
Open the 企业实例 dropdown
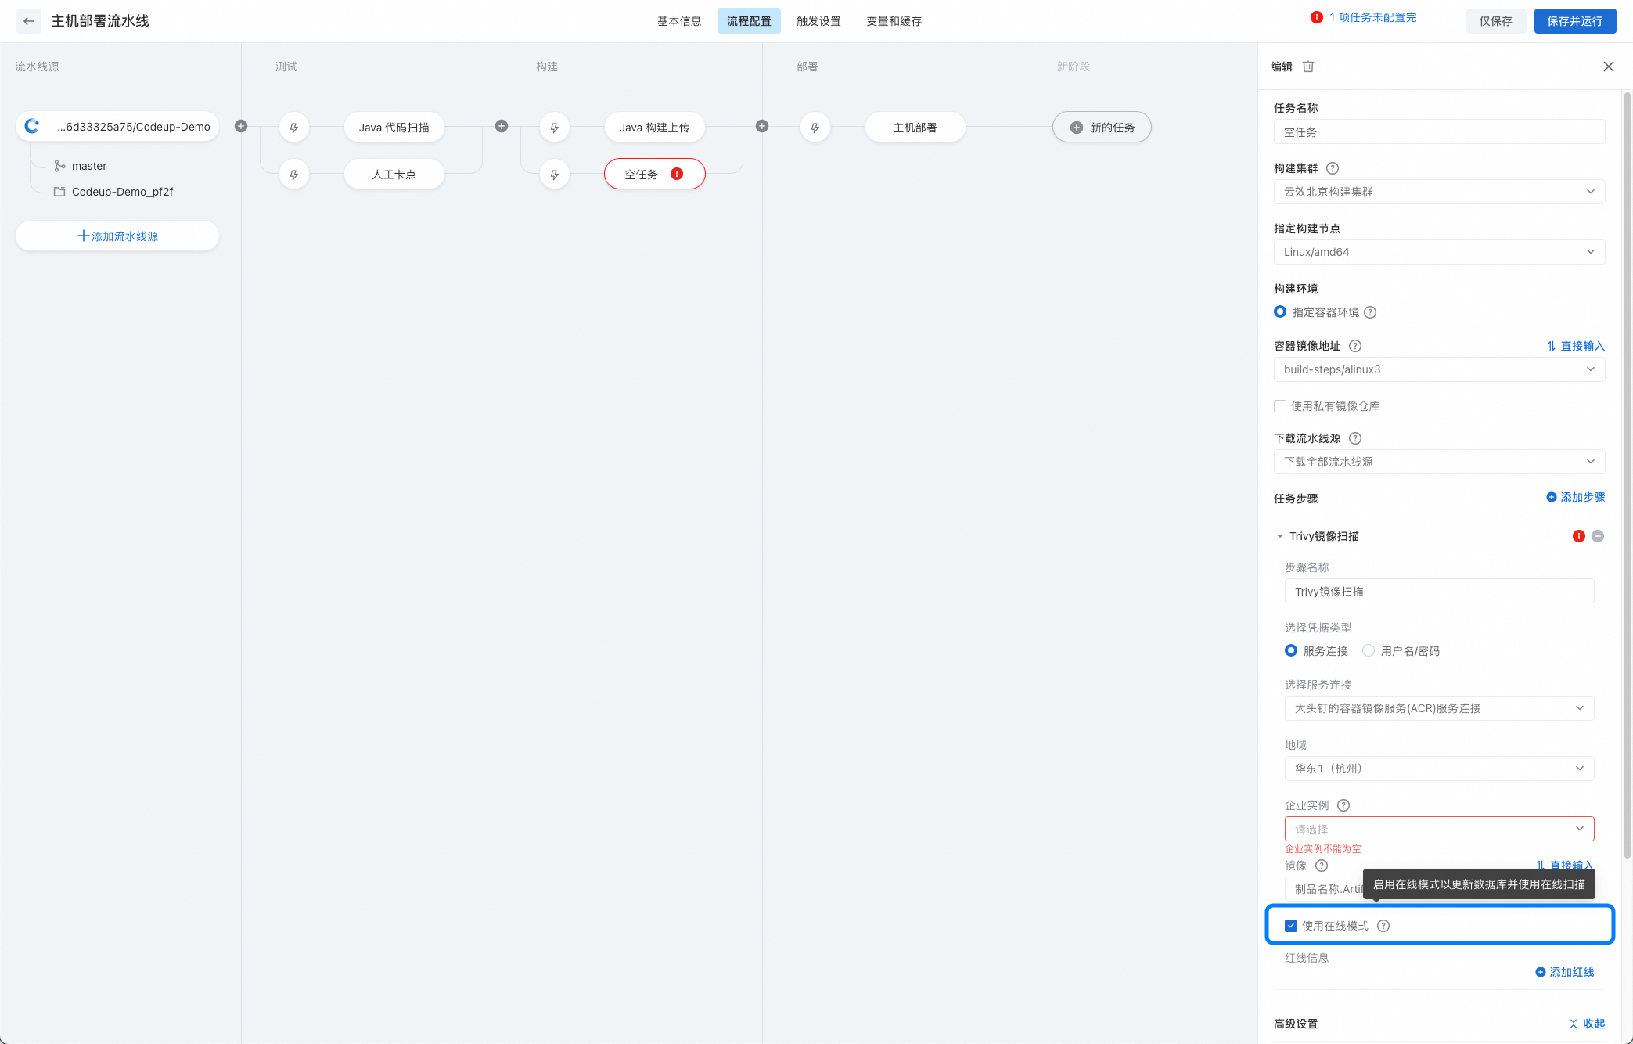pyautogui.click(x=1439, y=829)
